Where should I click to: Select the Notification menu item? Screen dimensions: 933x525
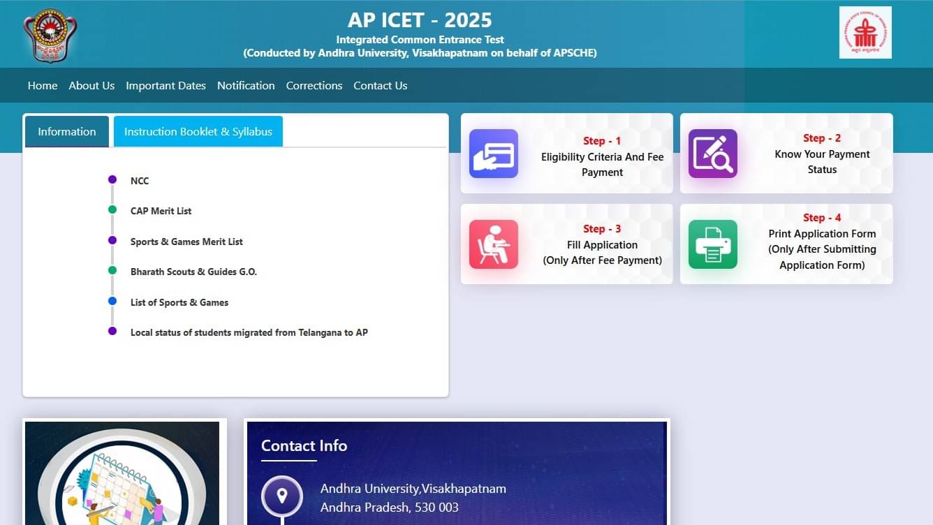coord(246,85)
